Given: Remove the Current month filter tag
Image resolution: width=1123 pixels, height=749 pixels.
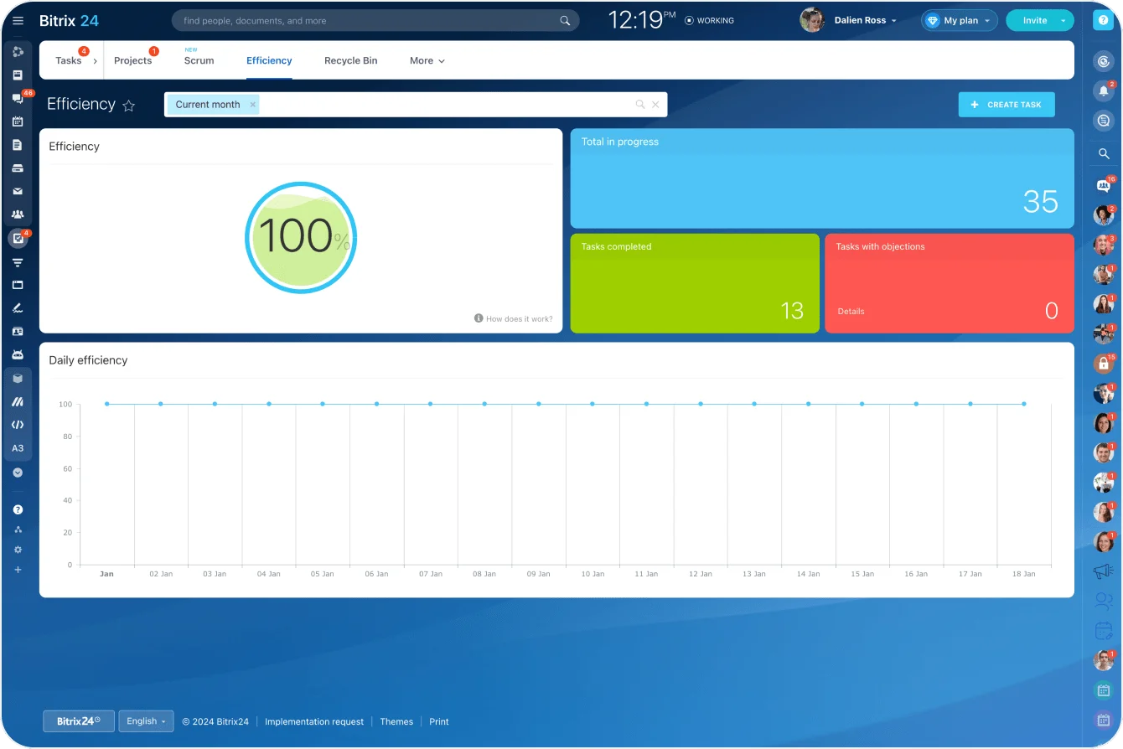Looking at the screenshot, I should (252, 105).
